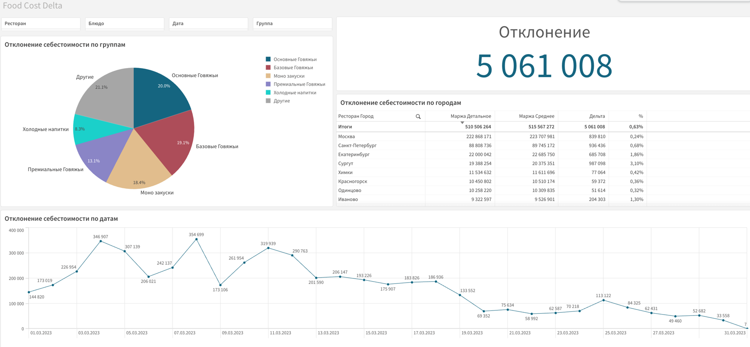The height and width of the screenshot is (347, 750).
Task: Select Химки in the city table
Action: [345, 173]
